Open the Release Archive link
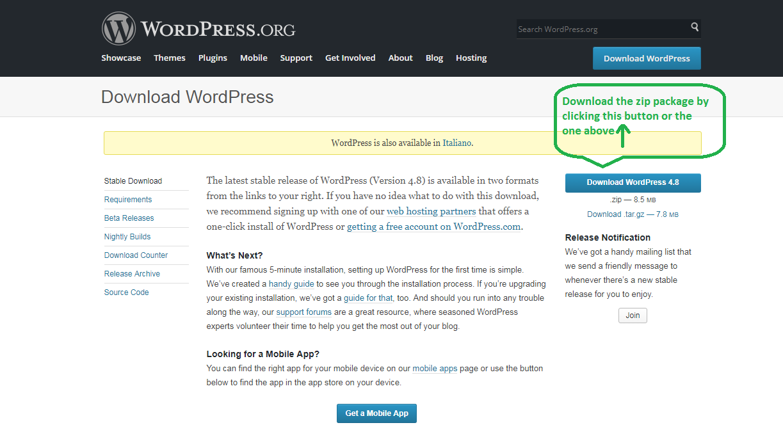The height and width of the screenshot is (432, 783). click(x=132, y=273)
